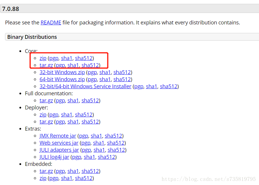The width and height of the screenshot is (259, 185).
Task: Open pgp link for JULI log4j jar
Action: tap(77, 157)
